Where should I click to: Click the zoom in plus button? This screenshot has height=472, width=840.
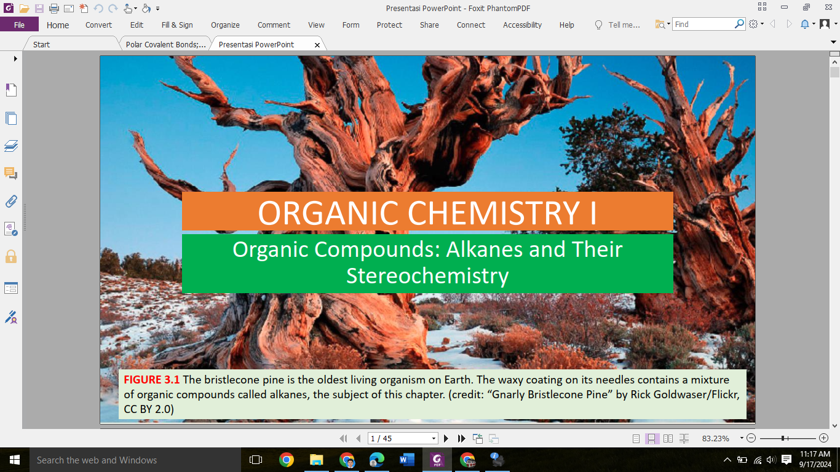(824, 438)
